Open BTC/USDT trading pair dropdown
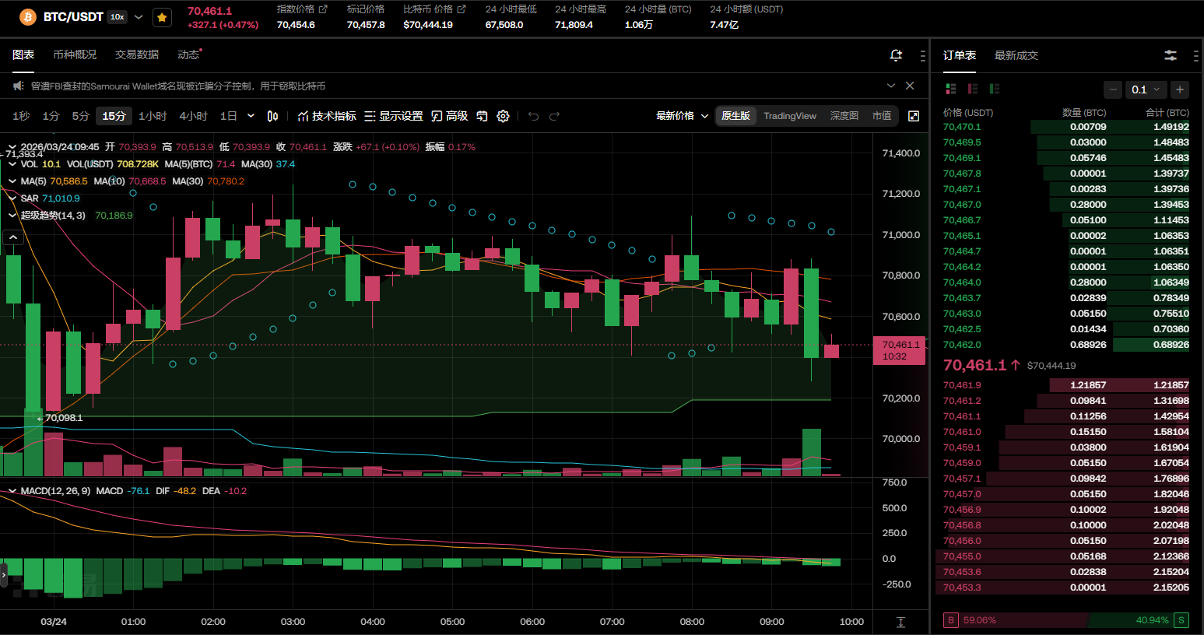Screen dimensions: 1204x635 [139, 17]
